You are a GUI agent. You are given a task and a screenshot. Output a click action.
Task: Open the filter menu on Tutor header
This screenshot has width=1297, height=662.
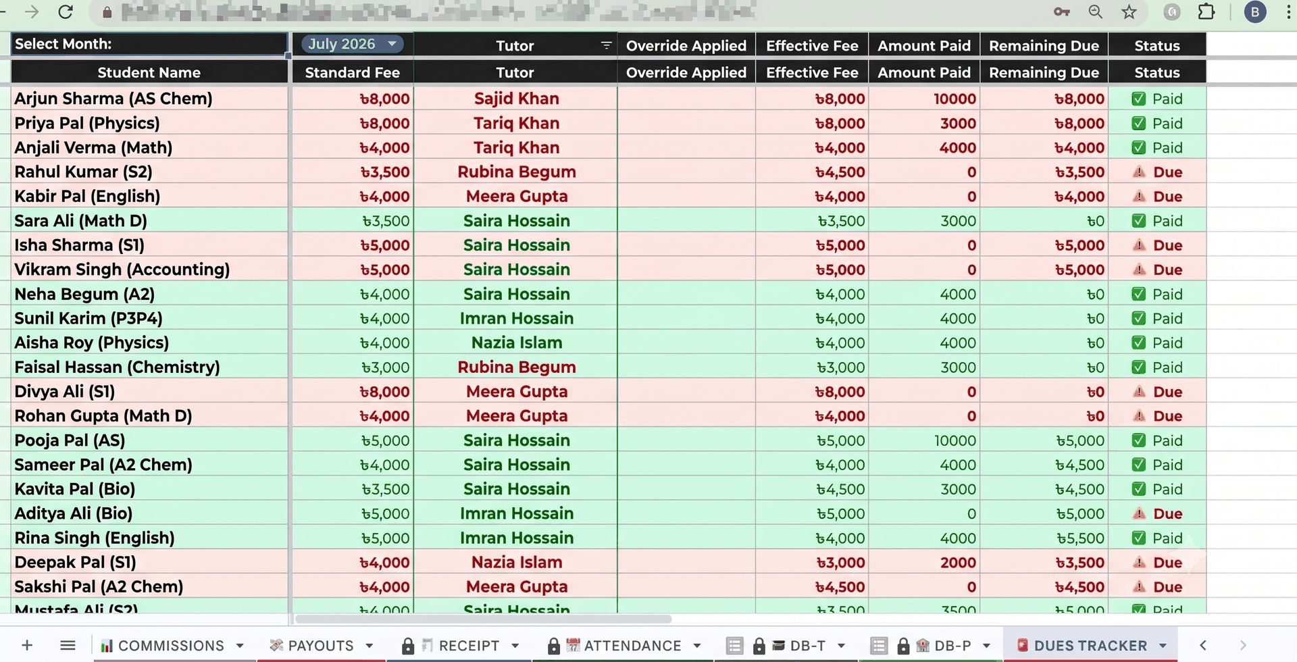[606, 45]
